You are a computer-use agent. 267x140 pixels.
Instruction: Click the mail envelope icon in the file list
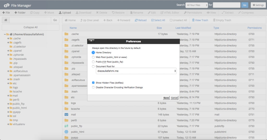pos(66,115)
